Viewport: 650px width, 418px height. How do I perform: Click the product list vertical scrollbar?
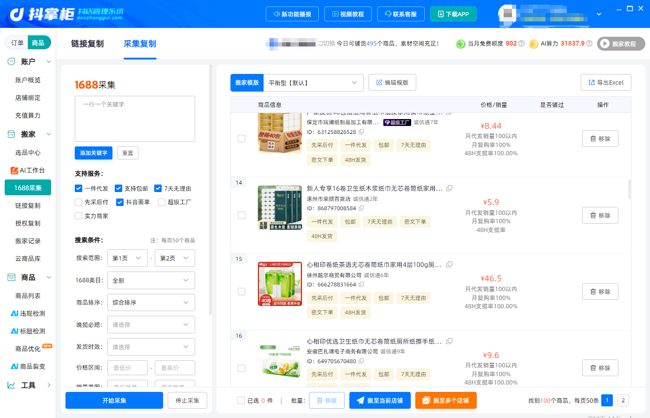[x=630, y=189]
